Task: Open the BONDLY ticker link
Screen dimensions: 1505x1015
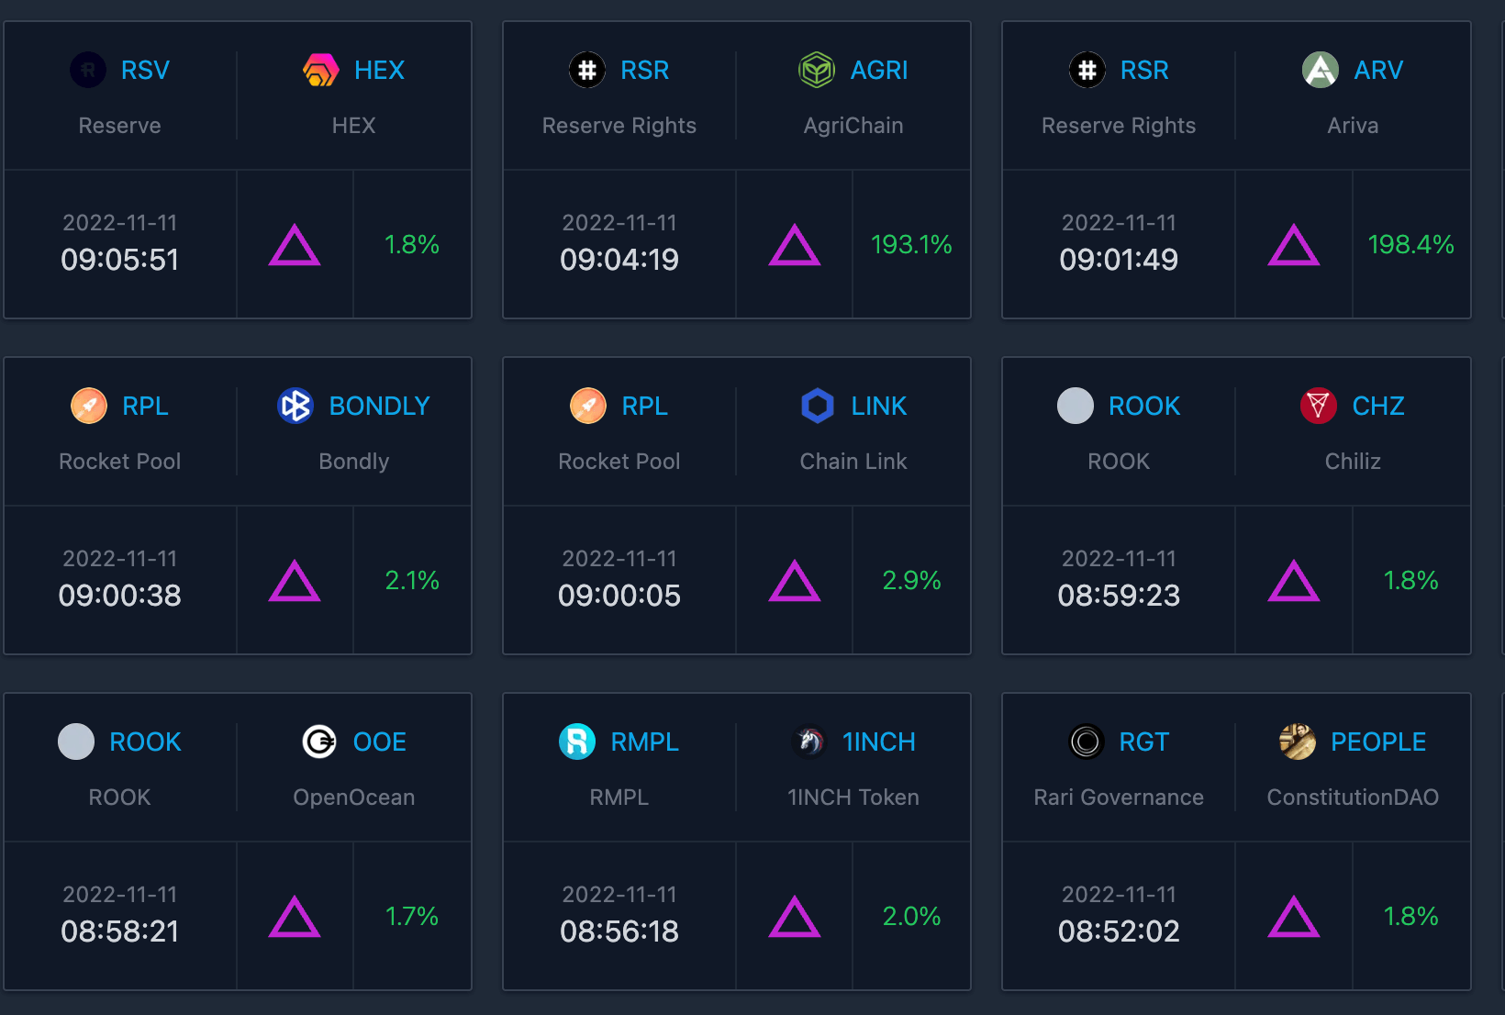Action: click(x=379, y=406)
